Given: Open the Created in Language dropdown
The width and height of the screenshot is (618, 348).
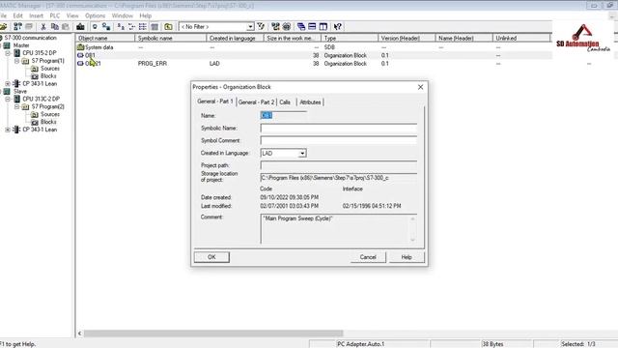Looking at the screenshot, I should pos(302,153).
